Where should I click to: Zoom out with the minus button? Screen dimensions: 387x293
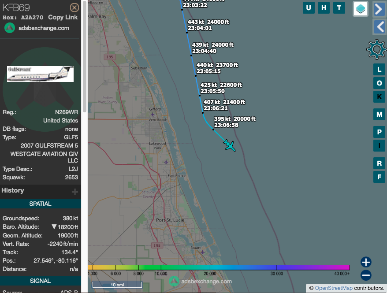click(x=366, y=275)
